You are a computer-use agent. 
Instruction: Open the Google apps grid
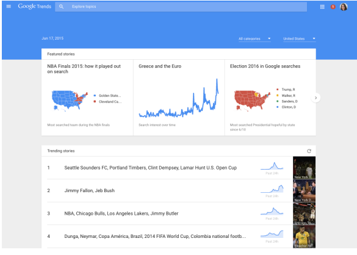(322, 7)
